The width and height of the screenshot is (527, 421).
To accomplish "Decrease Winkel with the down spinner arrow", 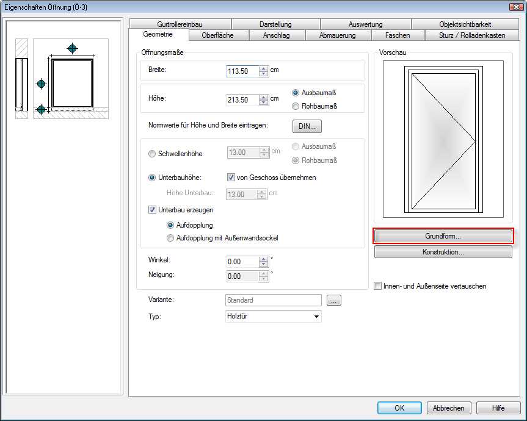I will click(x=264, y=264).
